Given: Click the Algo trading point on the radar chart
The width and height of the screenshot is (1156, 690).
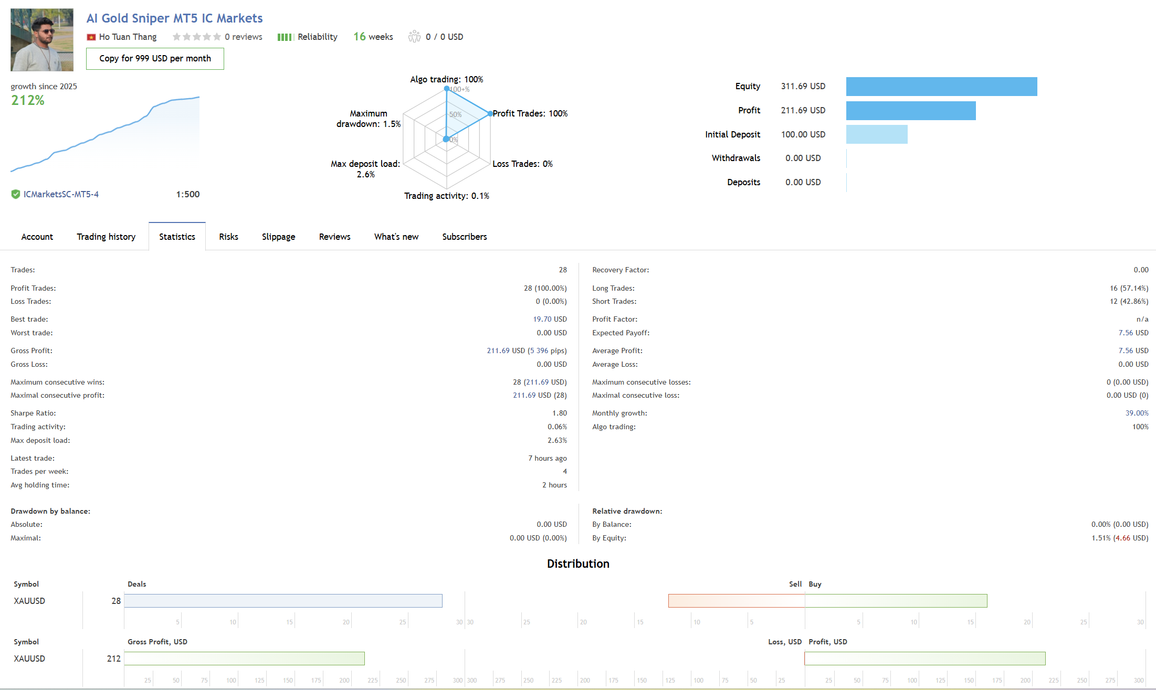Looking at the screenshot, I should tap(447, 89).
